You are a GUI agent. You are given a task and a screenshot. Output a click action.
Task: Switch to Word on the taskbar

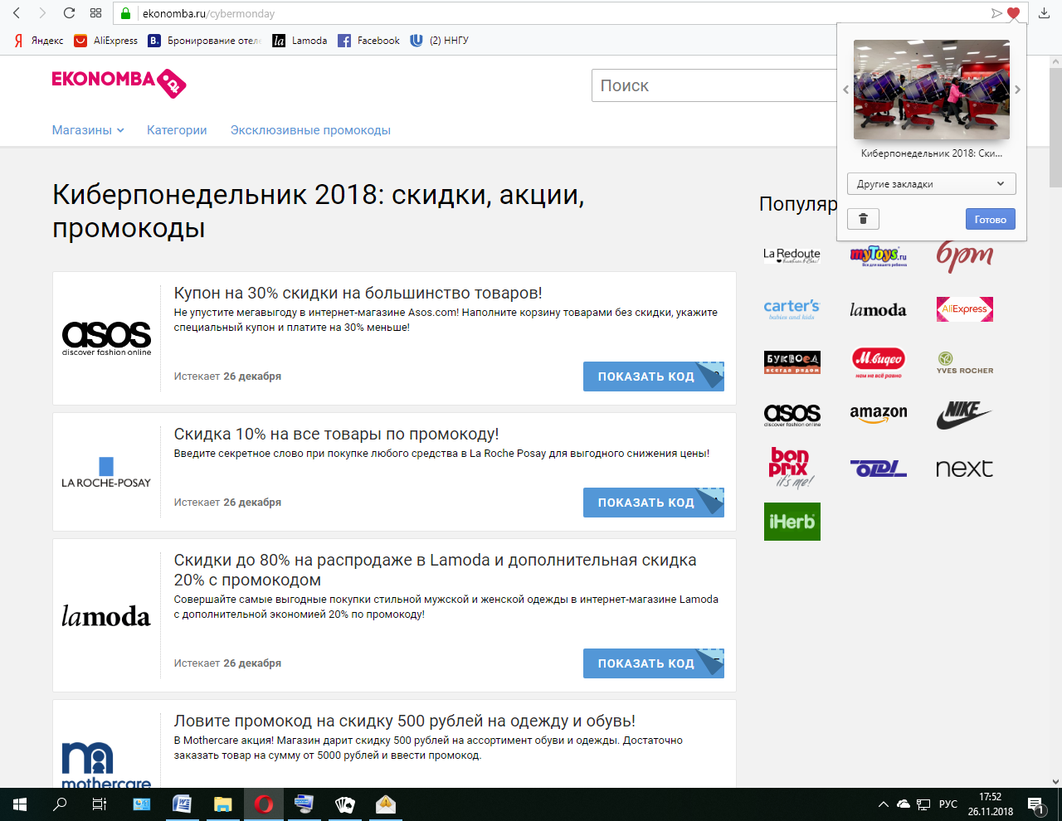tap(182, 804)
